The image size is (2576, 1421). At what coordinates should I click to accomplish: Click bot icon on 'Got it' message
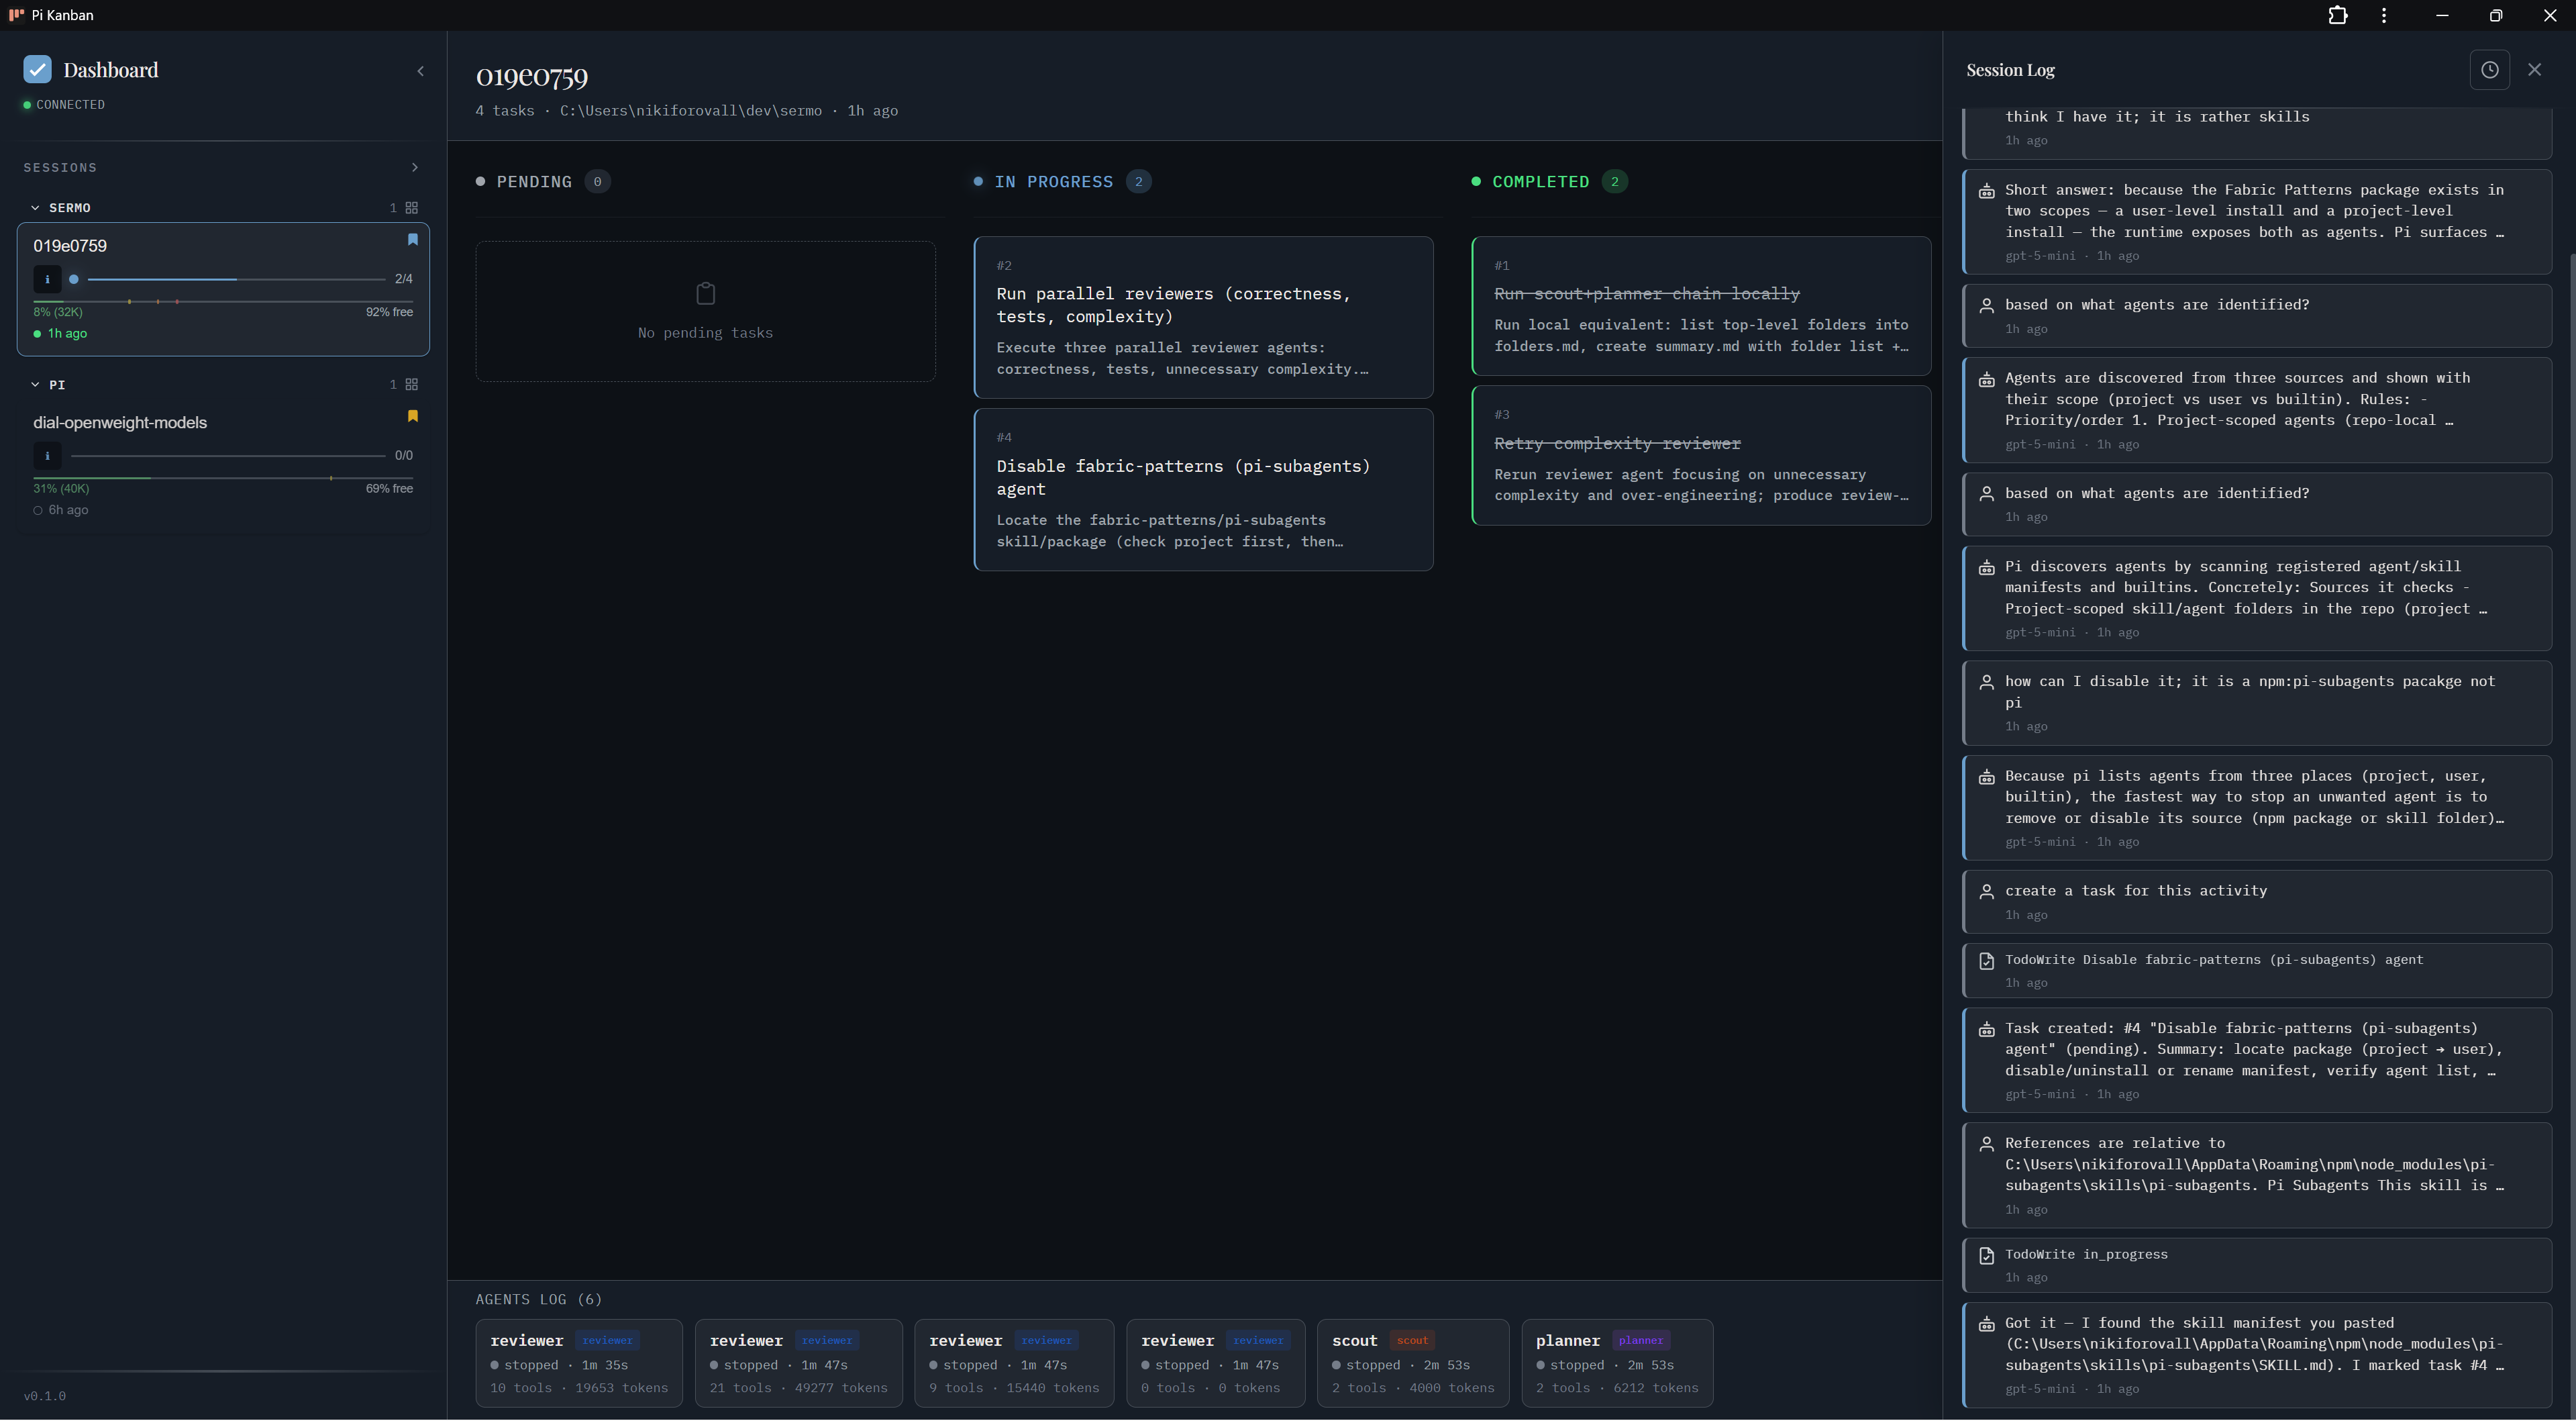click(x=1986, y=1325)
